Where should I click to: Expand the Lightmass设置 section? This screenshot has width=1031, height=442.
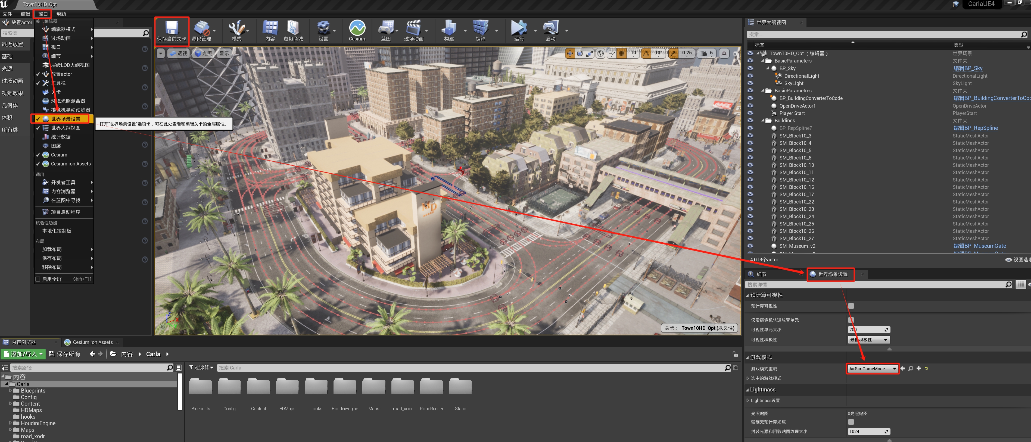coord(748,400)
